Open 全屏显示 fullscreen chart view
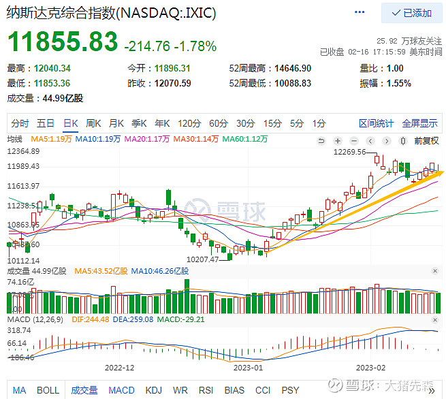Image resolution: width=446 pixels, height=399 pixels. [419, 123]
